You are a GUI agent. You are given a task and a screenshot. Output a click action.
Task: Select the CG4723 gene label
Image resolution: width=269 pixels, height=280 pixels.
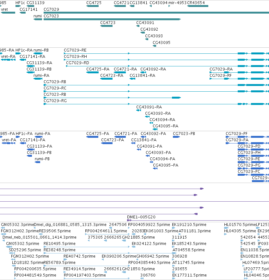[x=108, y=22]
